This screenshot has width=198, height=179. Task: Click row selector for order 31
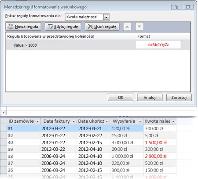pos(4,128)
